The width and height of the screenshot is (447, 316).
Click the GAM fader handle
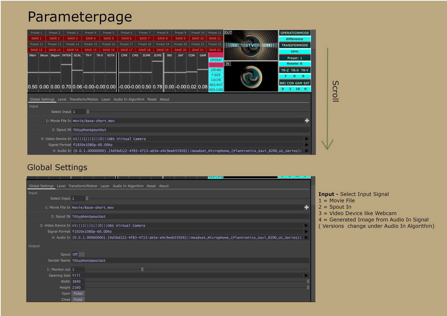[203, 69]
